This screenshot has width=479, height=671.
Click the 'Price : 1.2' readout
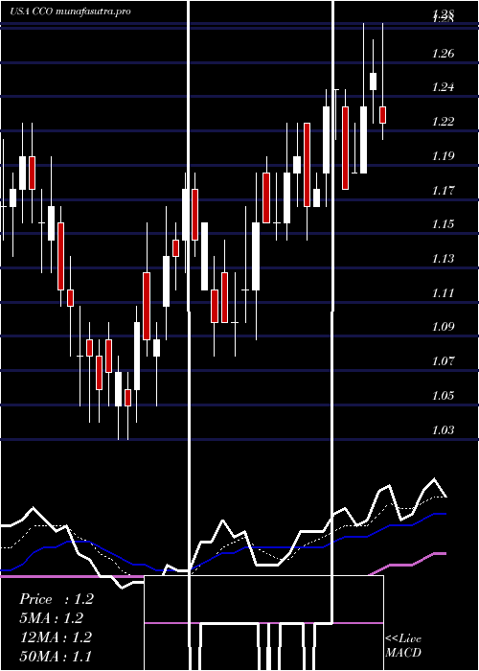[56, 599]
